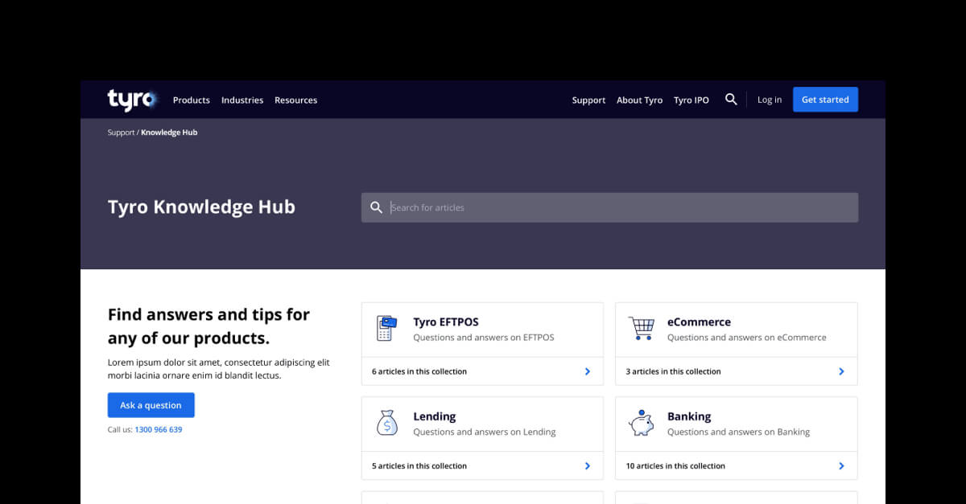Open the search magnifier in the navbar
The height and width of the screenshot is (504, 966).
pos(731,100)
